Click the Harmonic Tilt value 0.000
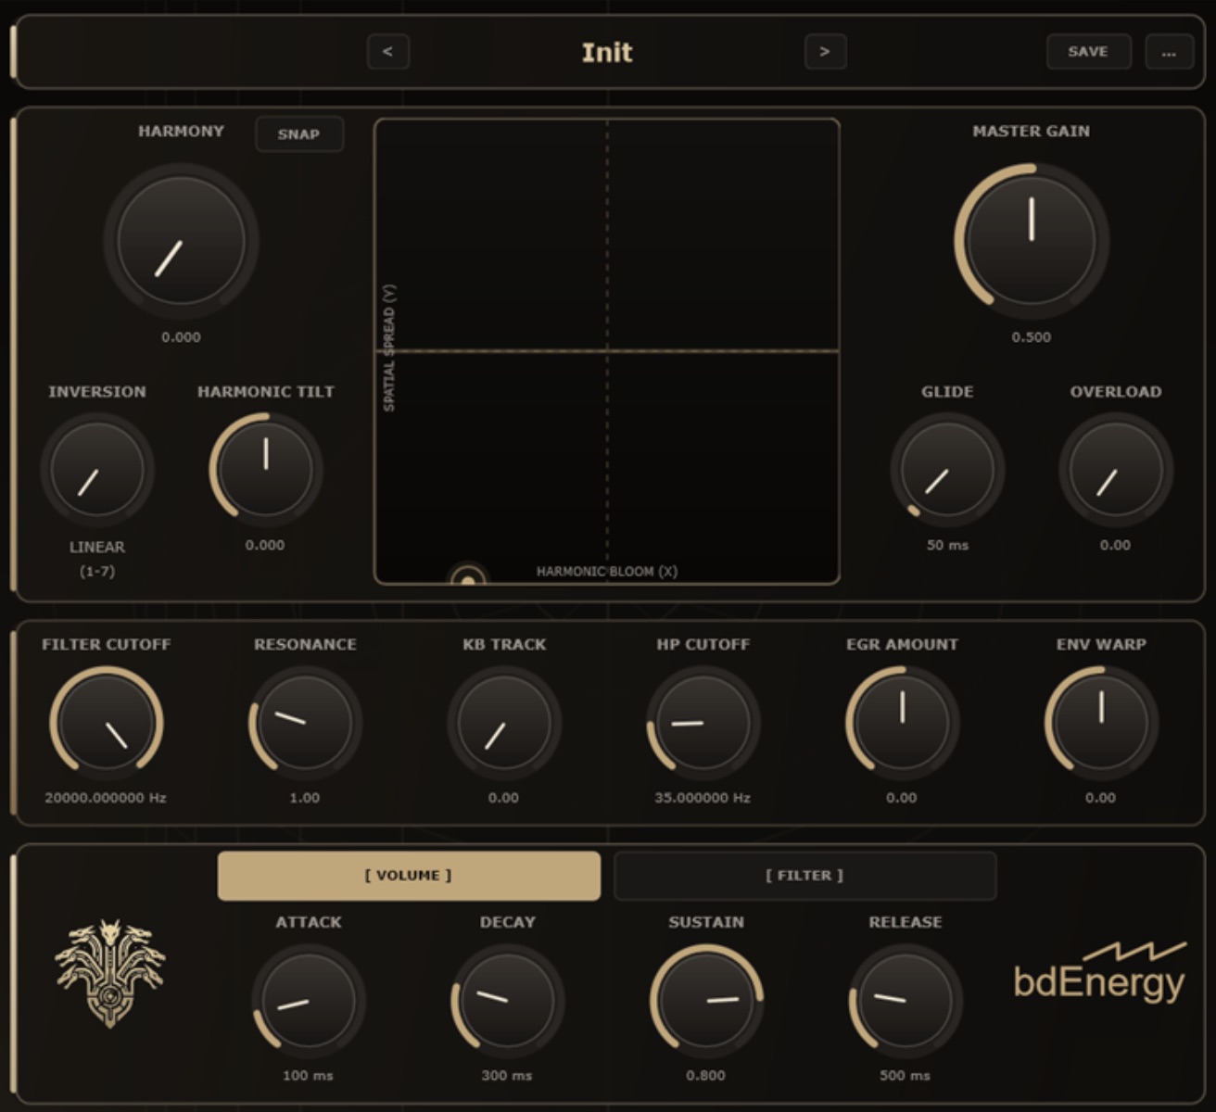This screenshot has width=1216, height=1112. (265, 545)
